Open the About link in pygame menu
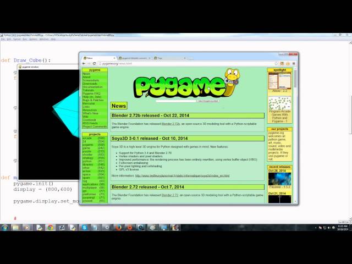This screenshot has height=264, width=352. coord(86,77)
